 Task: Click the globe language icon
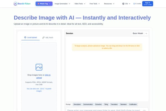(123, 4)
